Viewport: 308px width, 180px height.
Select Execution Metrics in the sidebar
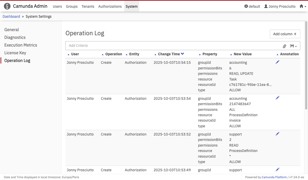[21, 45]
